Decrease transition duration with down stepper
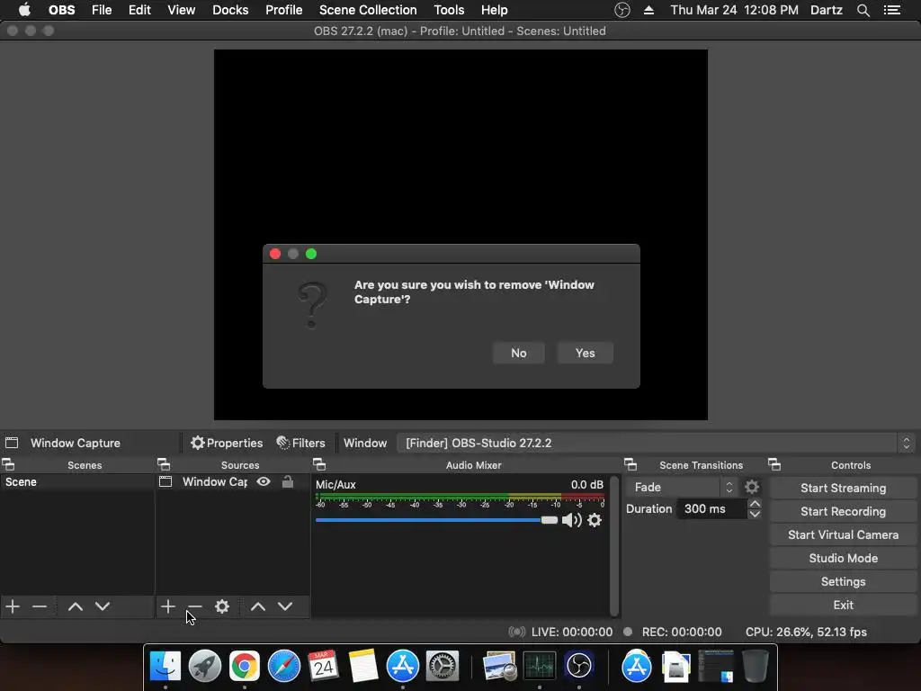 756,514
